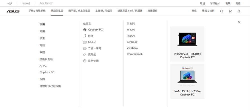
Task: Open the search magnifier icon
Action: 221,11
